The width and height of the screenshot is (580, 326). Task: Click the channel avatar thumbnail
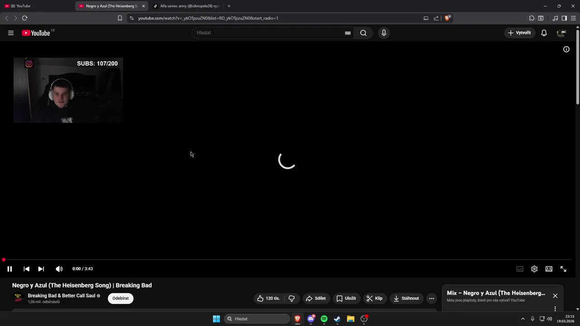[18, 298]
